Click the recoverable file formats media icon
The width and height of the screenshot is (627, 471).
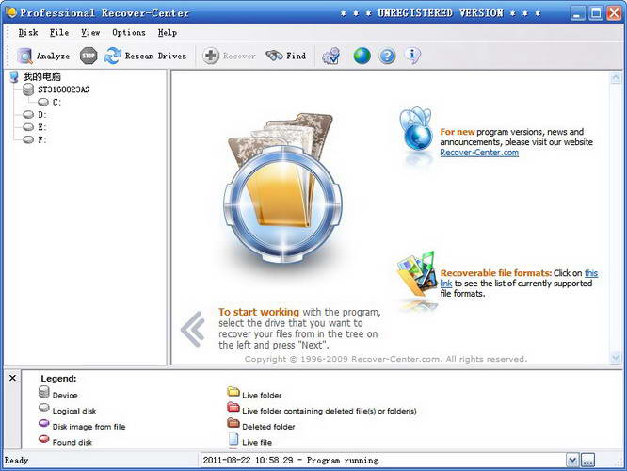click(x=417, y=274)
